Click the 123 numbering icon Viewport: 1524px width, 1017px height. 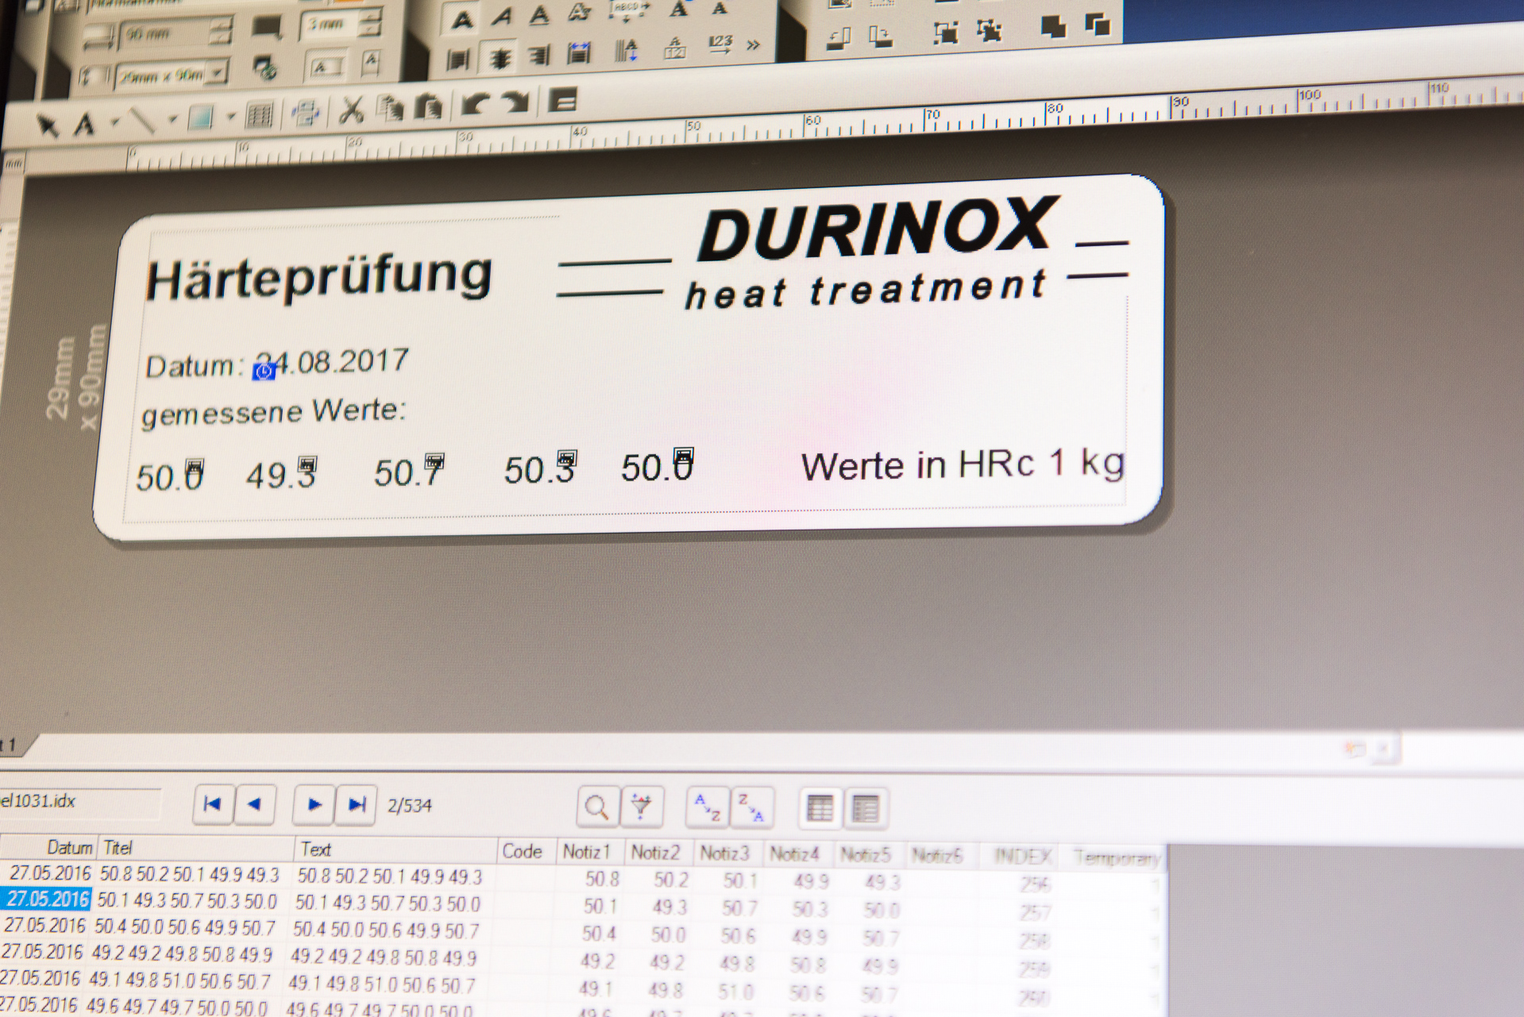point(720,45)
